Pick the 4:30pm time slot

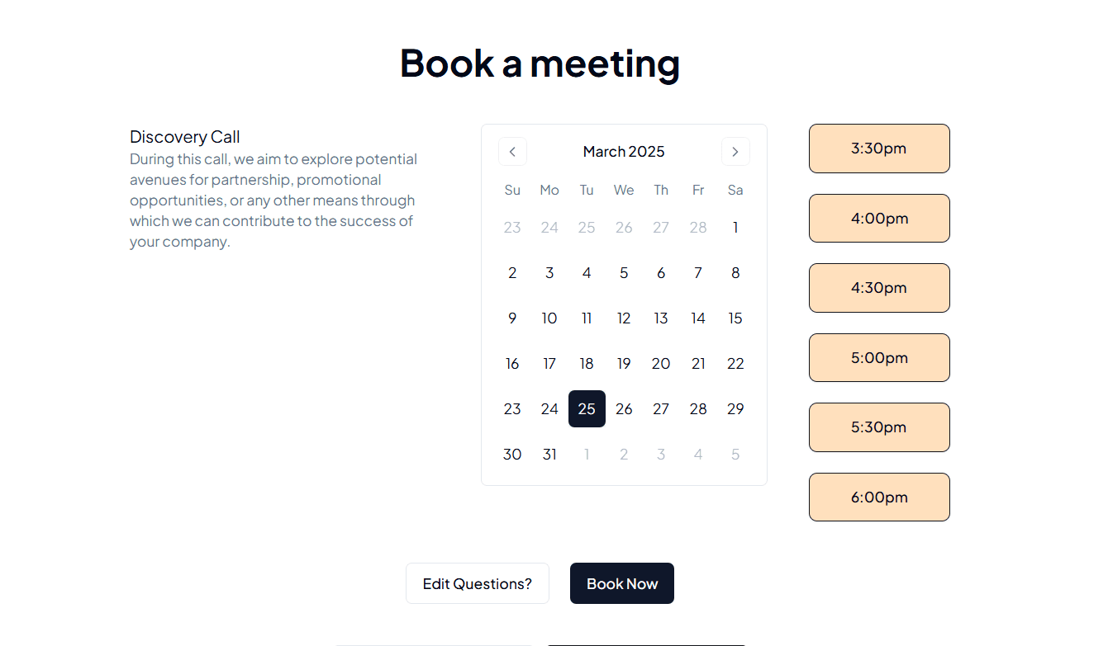point(878,288)
